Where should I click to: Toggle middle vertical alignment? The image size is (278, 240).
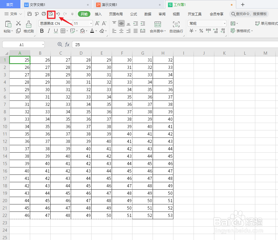121,23
